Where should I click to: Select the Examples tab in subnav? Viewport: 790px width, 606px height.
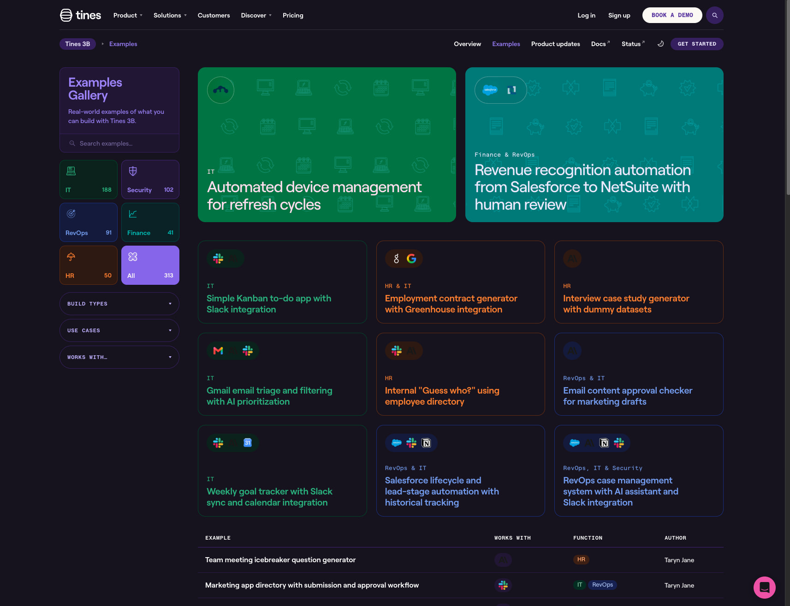pyautogui.click(x=506, y=44)
